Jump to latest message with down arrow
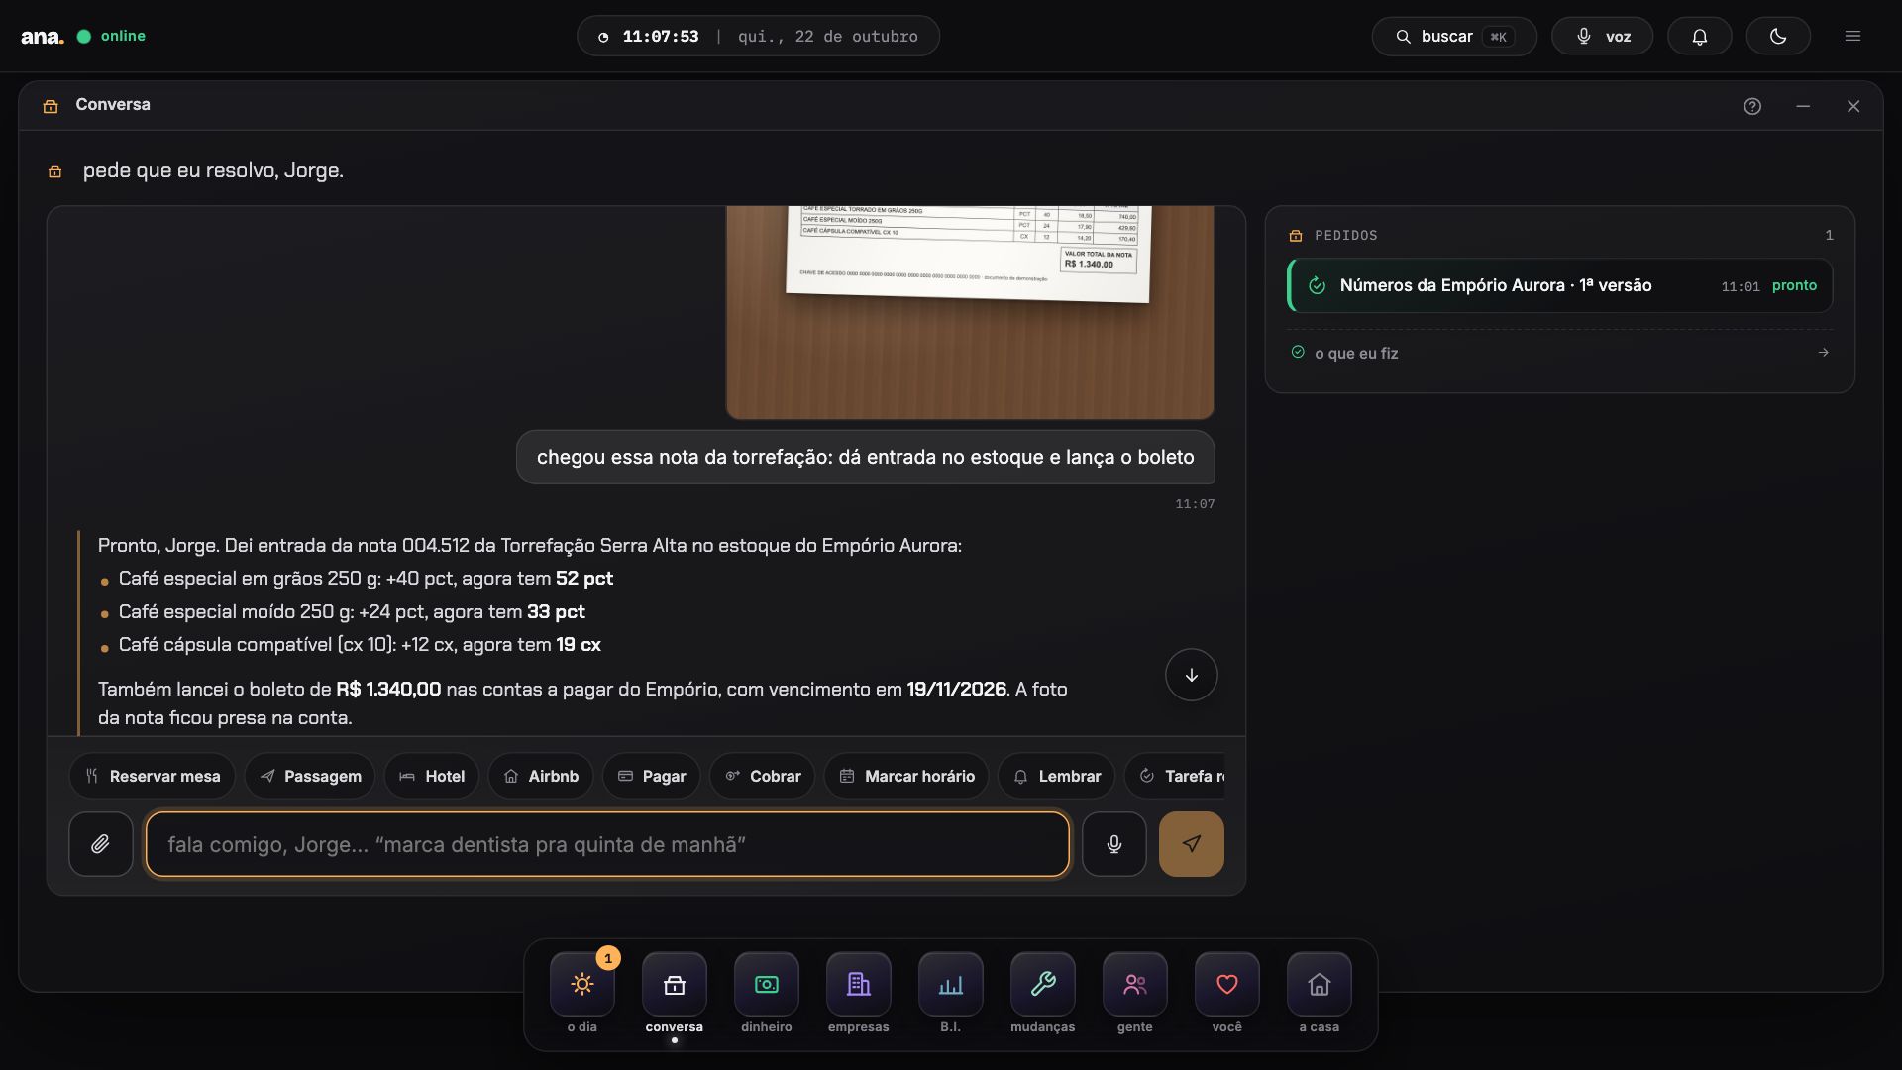 [1191, 675]
